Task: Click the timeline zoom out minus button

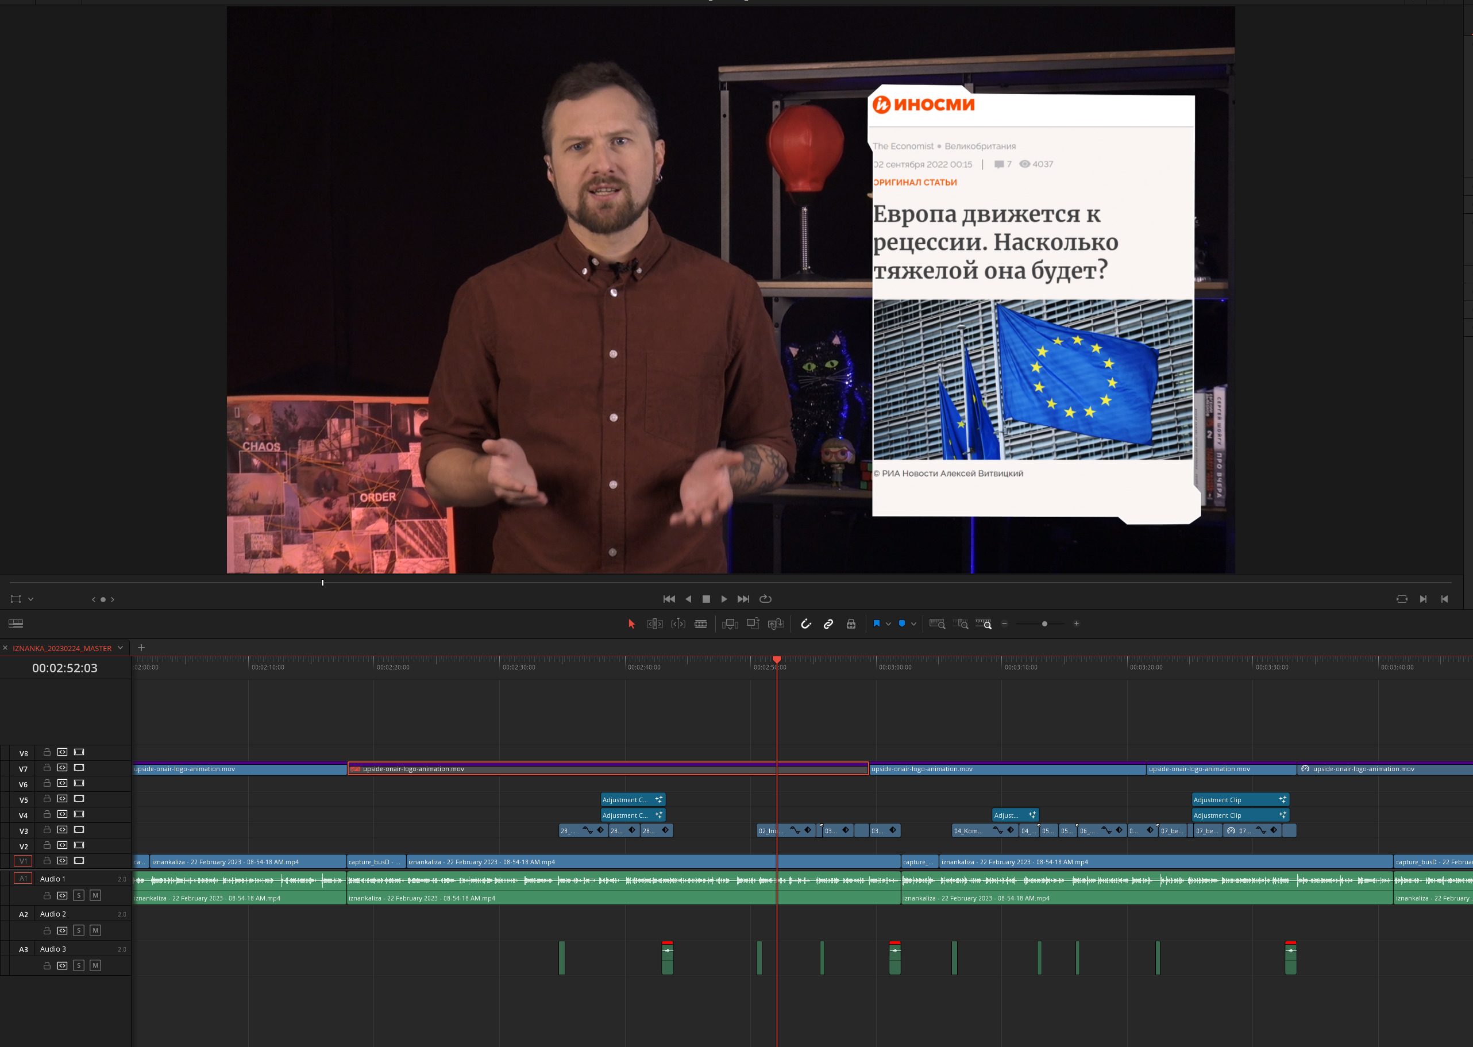Action: (x=1004, y=623)
